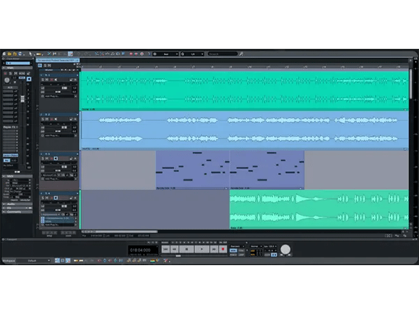This screenshot has width=419, height=314.
Task: Click the transport volume knob
Action: coord(286,249)
